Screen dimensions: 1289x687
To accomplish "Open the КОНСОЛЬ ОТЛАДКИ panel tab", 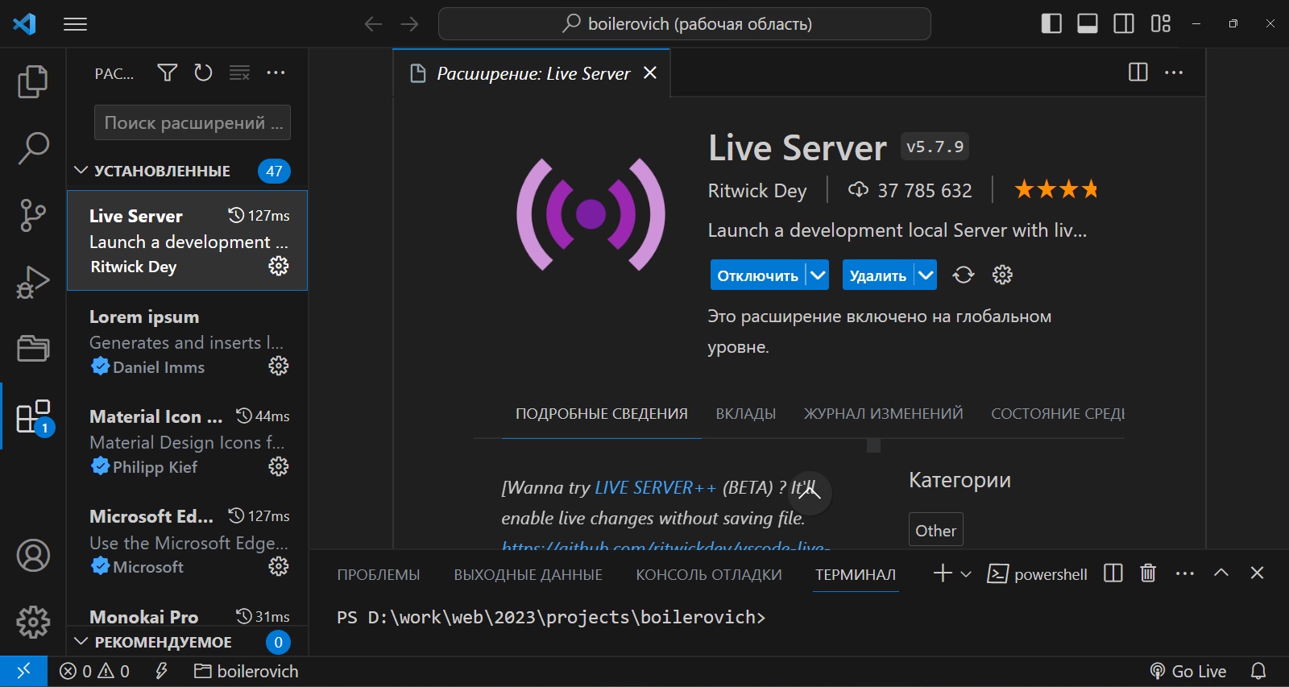I will coord(709,574).
